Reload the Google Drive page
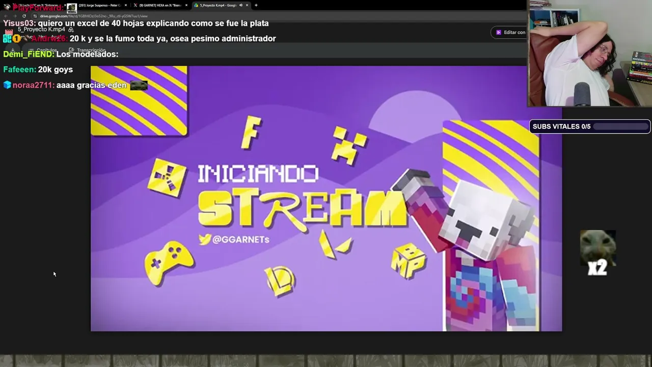 pos(24,16)
